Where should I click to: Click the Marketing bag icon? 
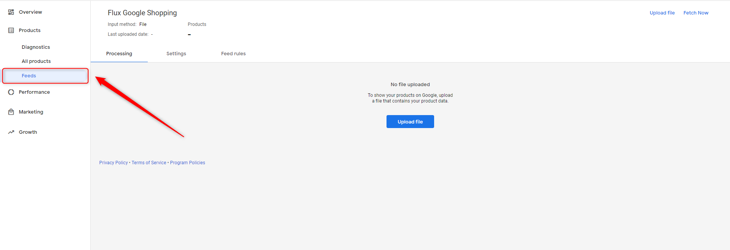(11, 112)
